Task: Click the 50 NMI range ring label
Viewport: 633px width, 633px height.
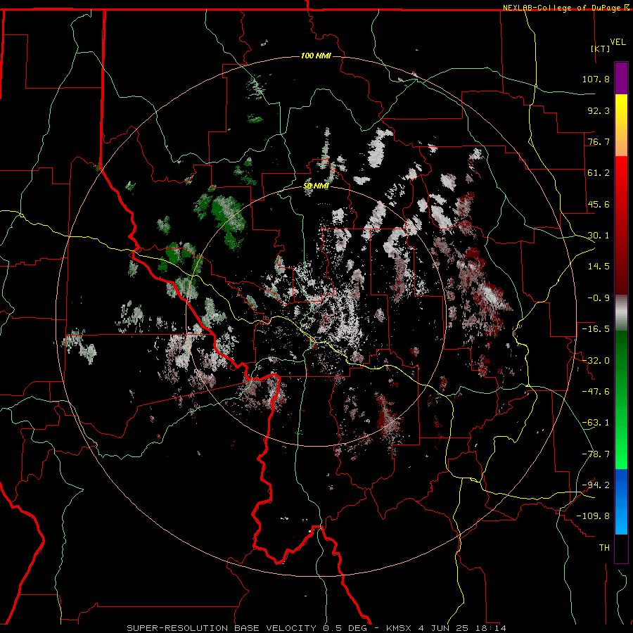Action: tap(316, 186)
